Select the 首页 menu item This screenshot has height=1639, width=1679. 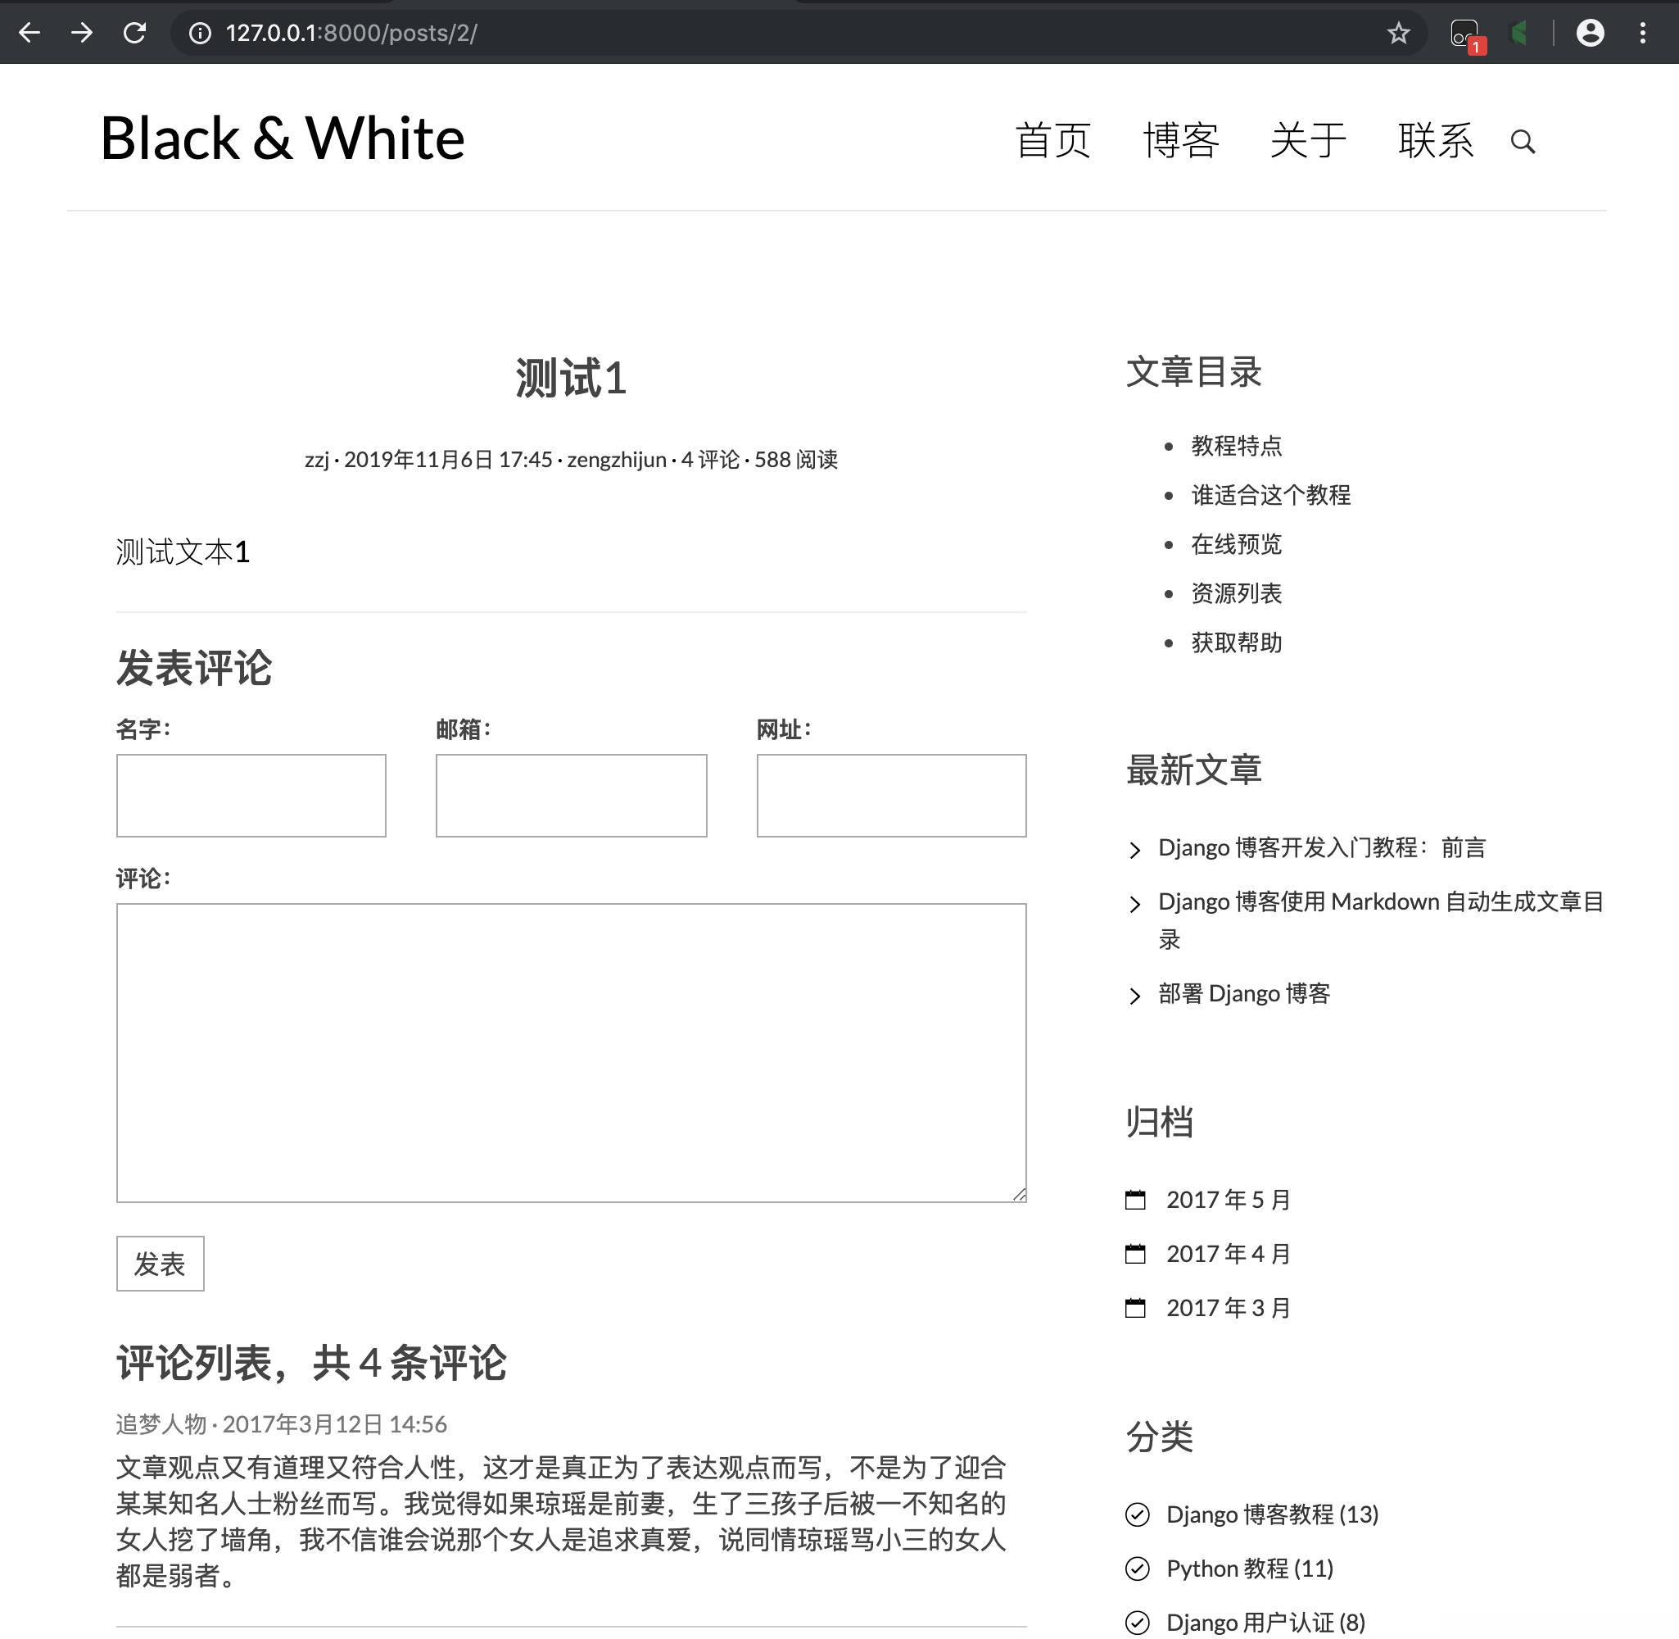click(x=1055, y=140)
